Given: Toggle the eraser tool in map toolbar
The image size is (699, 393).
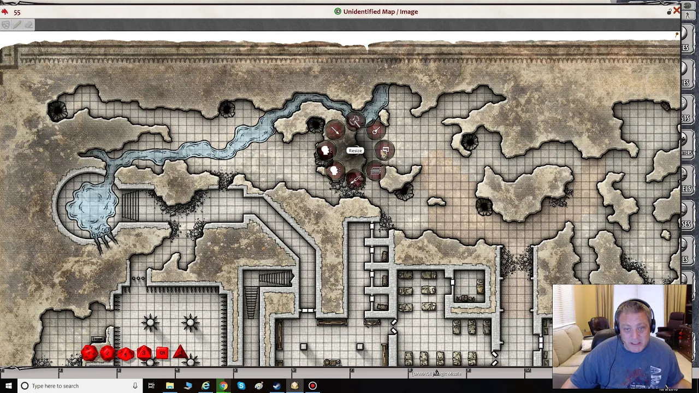Looking at the screenshot, I should point(28,25).
